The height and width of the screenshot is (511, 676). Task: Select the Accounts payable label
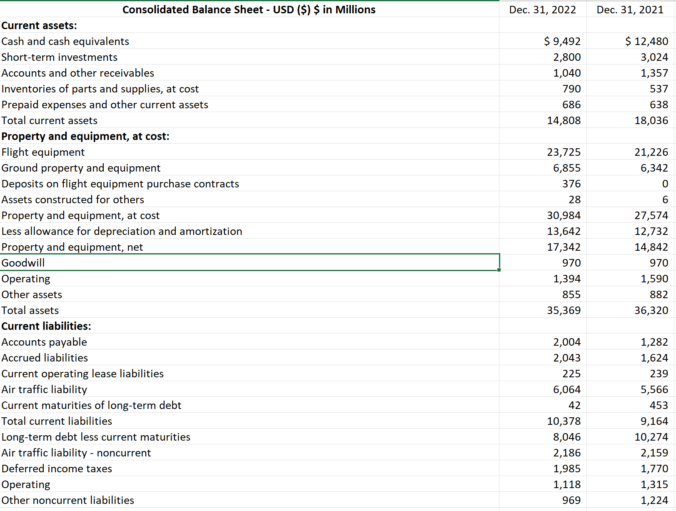[45, 342]
